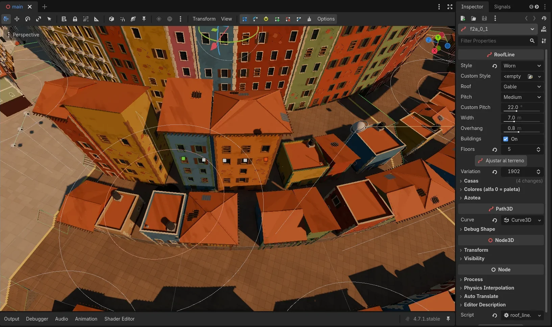Click the yellow tilt handle path tool
This screenshot has height=327, width=552.
tap(266, 19)
